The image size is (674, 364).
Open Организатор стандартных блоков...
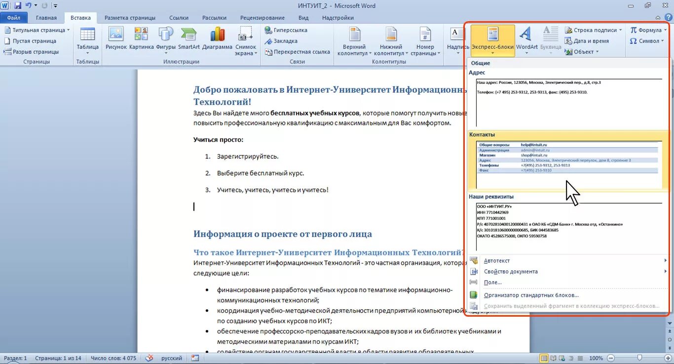click(568, 295)
